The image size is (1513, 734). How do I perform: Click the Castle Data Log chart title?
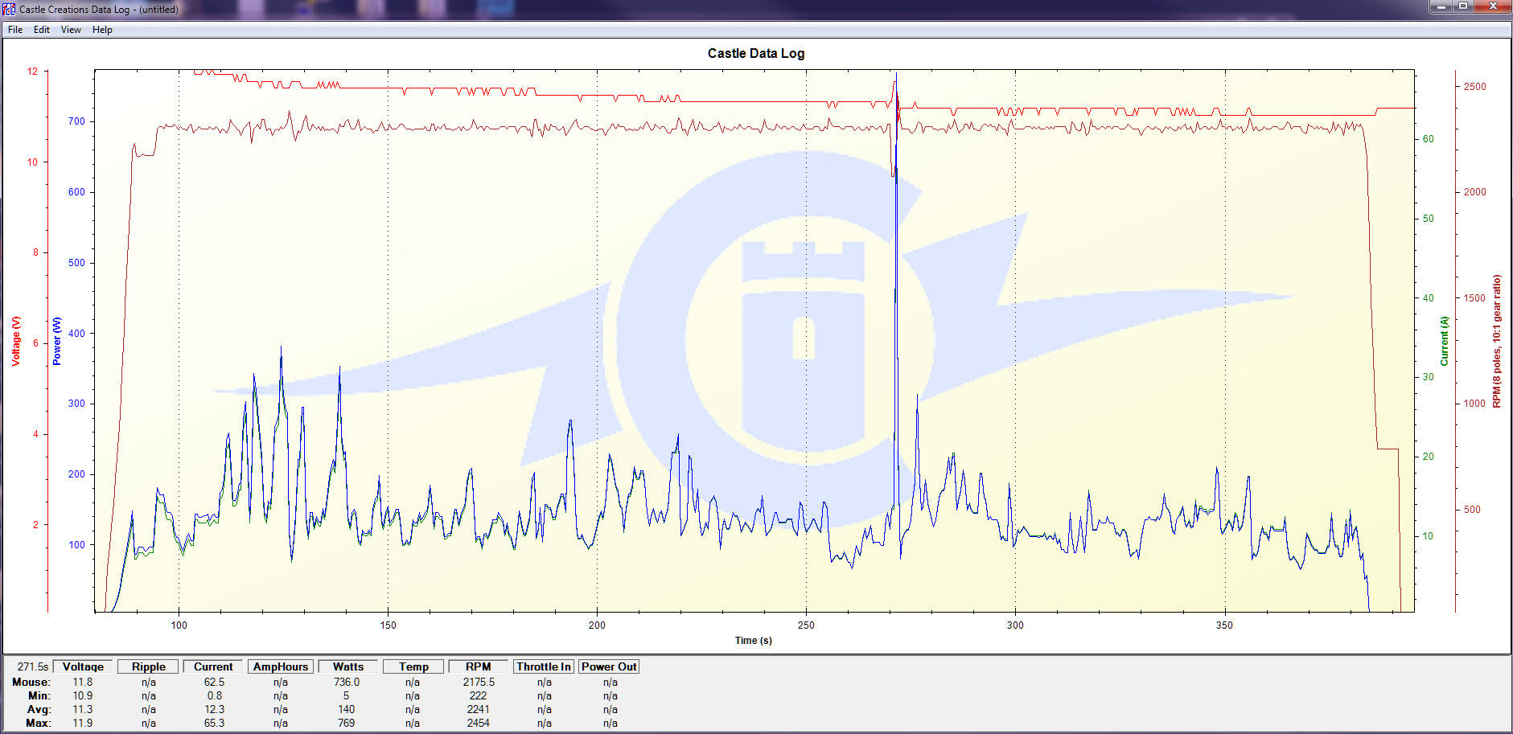click(756, 53)
